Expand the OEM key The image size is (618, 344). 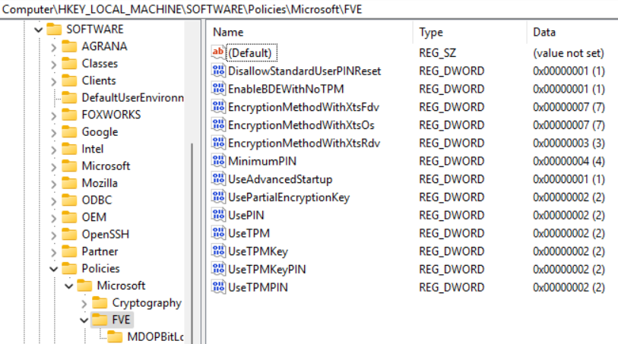54,219
